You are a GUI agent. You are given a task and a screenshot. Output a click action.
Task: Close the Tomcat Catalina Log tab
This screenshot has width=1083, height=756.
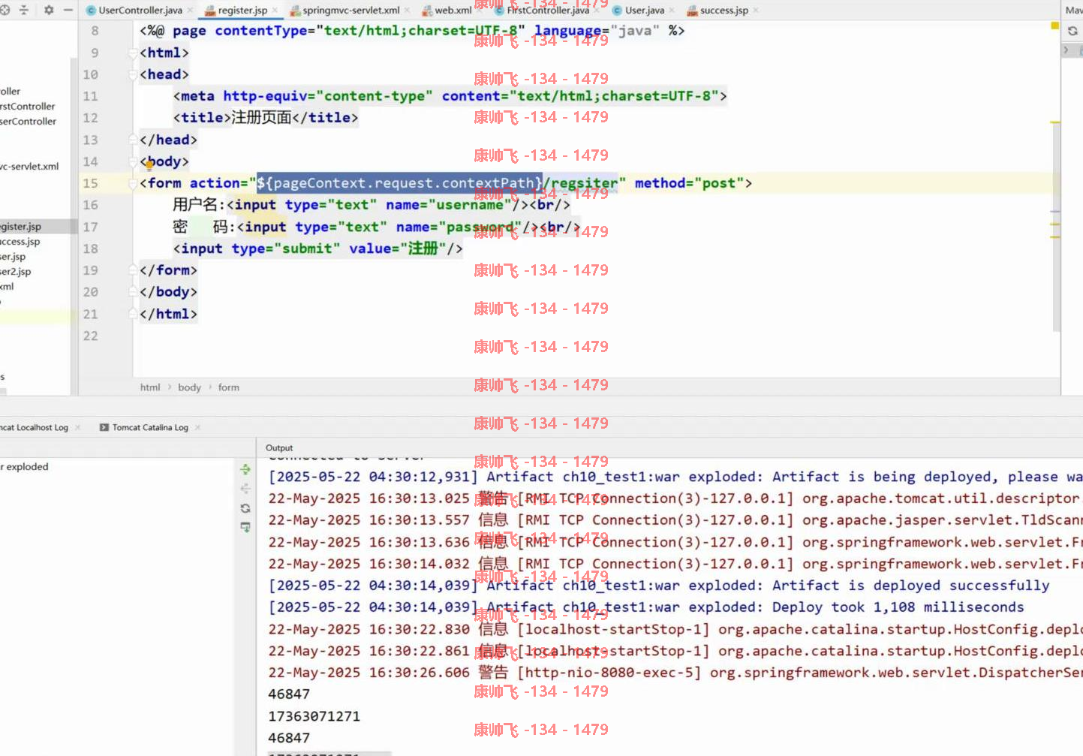[198, 427]
